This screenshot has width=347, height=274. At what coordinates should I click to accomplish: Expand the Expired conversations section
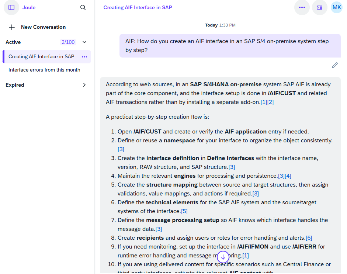tap(84, 85)
